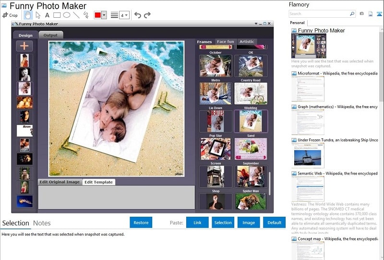Open the red color dropdown arrow
Image resolution: width=384 pixels, height=260 pixels.
(104, 15)
